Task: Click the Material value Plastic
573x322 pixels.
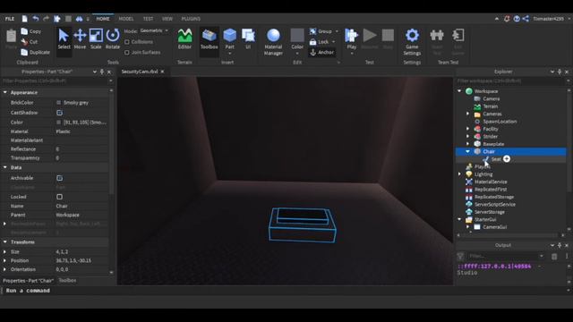Action: pyautogui.click(x=64, y=131)
